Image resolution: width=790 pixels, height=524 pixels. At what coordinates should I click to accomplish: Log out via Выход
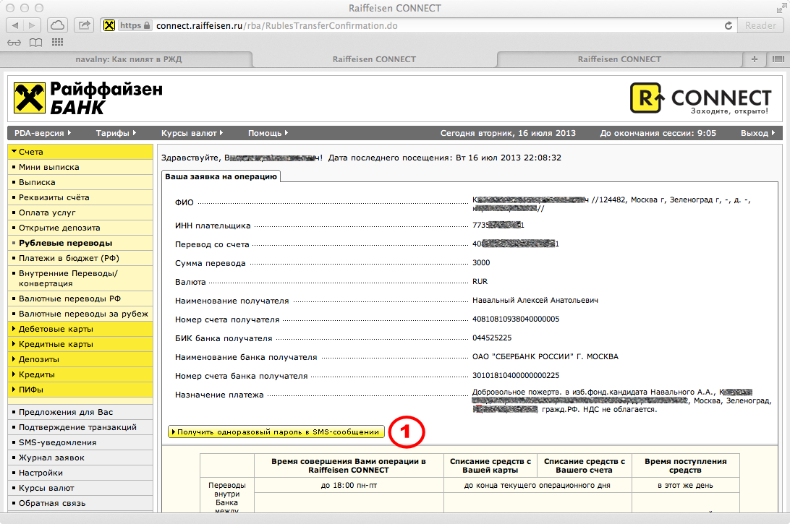tap(757, 133)
